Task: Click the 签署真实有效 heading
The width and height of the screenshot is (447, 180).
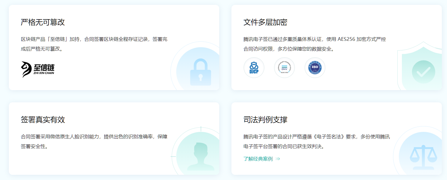Action: (x=43, y=120)
